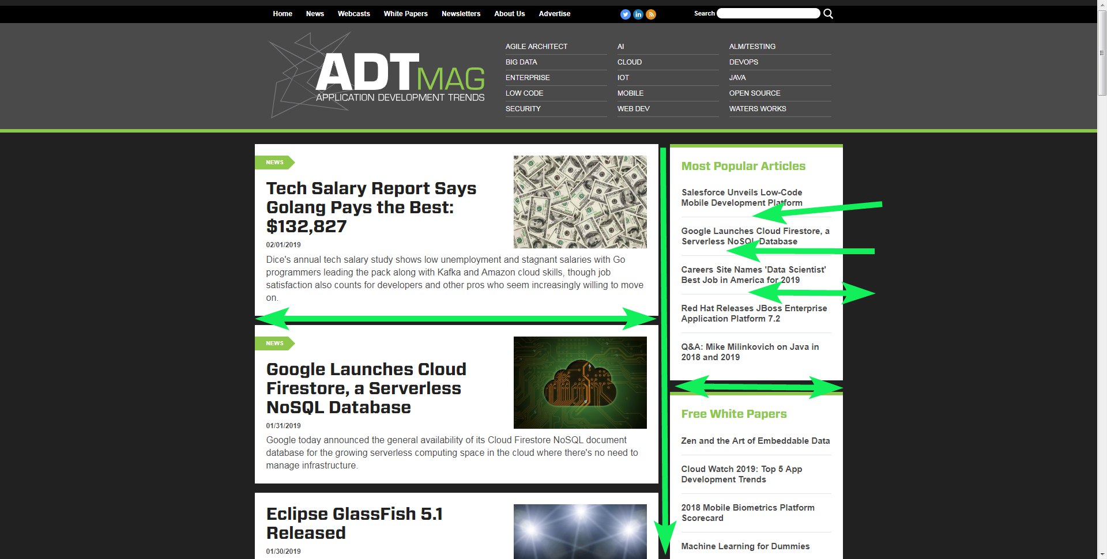Click the ADTmag site logo
Viewport: 1107px width, 559px height.
pos(377,75)
